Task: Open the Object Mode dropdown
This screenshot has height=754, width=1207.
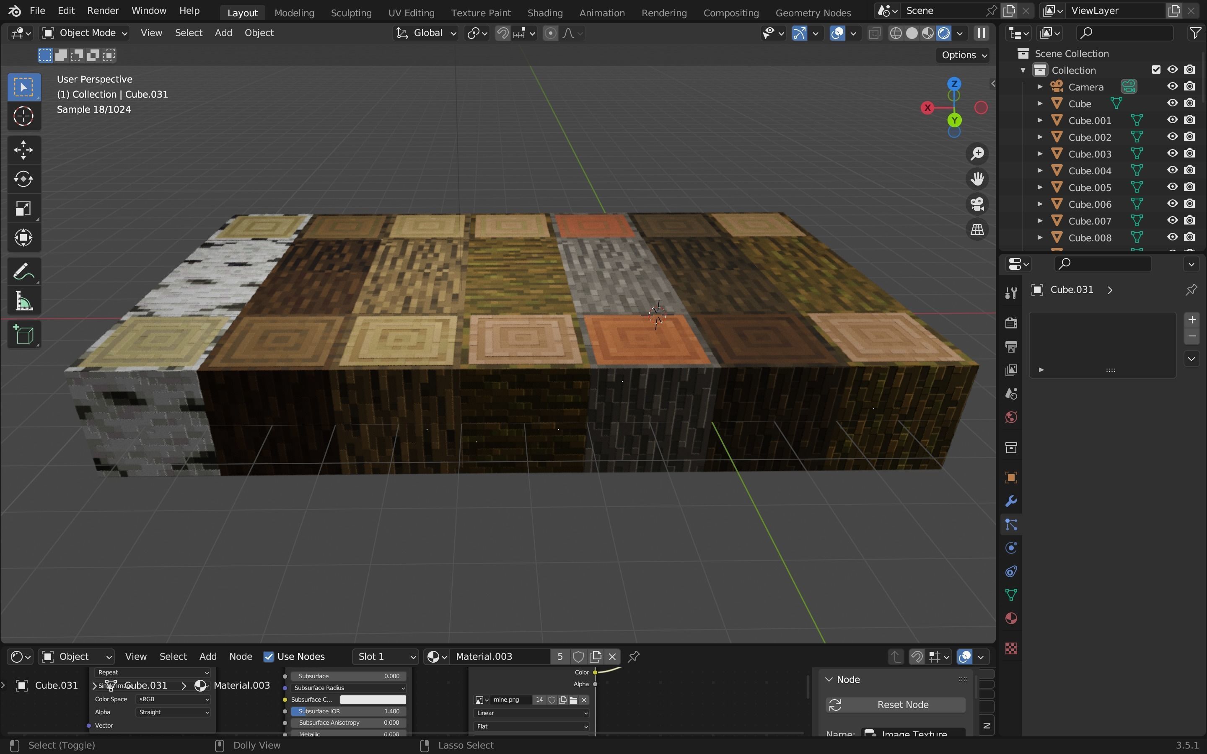Action: 85,33
